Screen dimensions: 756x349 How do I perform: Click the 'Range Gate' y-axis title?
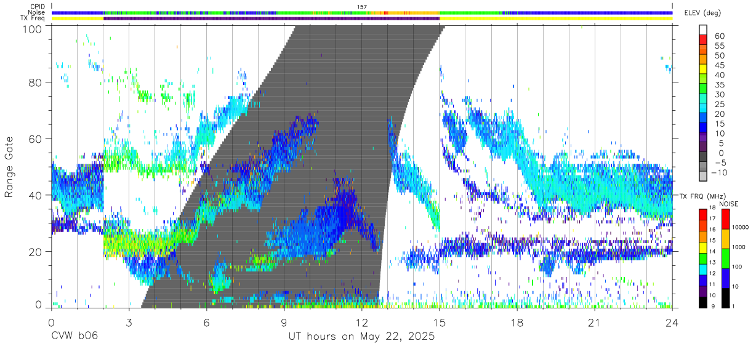tap(9, 167)
